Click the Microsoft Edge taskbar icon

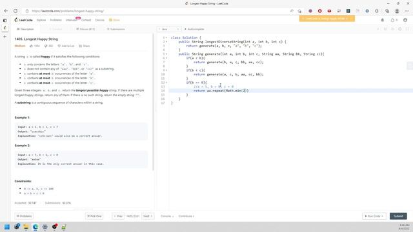pyautogui.click(x=35, y=227)
